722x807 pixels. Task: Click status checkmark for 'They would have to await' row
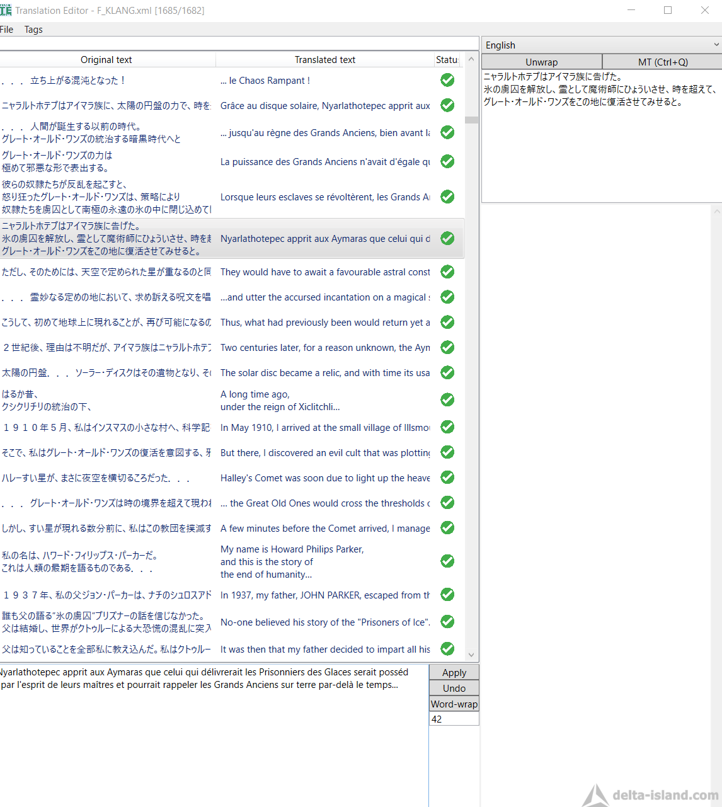(x=447, y=272)
